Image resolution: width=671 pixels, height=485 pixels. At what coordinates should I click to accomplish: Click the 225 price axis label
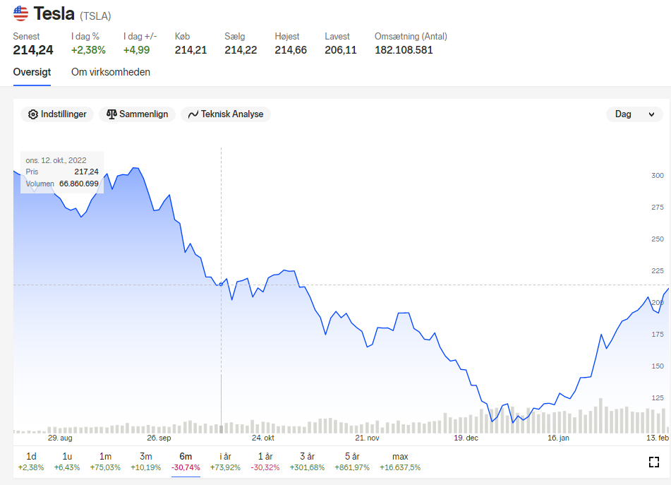click(658, 270)
